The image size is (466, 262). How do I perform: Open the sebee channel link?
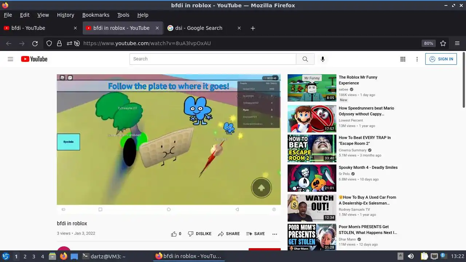click(x=343, y=89)
